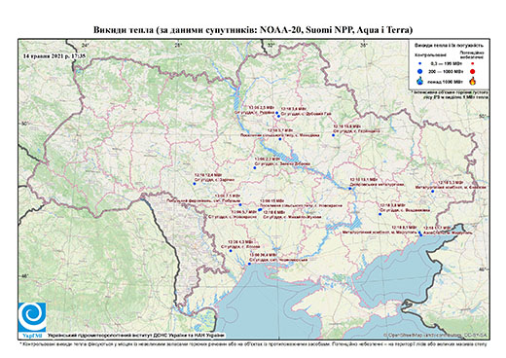Click the 3.8 MW marker in southeast
Image resolution: width=506 pixels, height=358 pixels.
[379, 214]
